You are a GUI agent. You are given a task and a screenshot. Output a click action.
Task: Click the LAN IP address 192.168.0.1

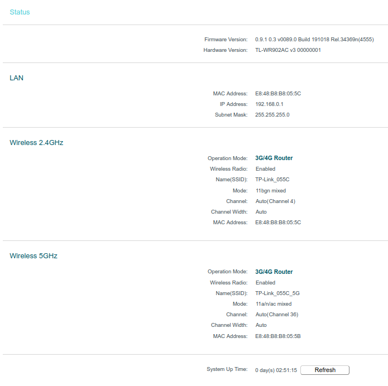270,104
